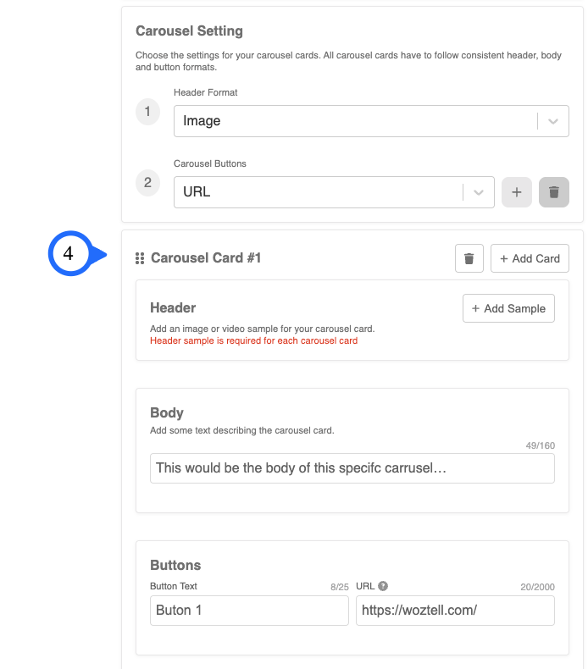Click the Header Format chevron arrow
588x669 pixels.
click(x=553, y=121)
